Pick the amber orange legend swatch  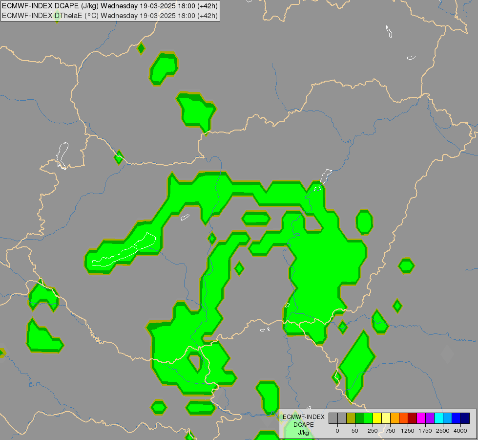click(395, 418)
